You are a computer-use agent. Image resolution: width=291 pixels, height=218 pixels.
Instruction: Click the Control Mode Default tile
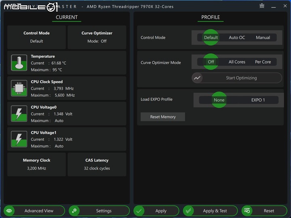[x=36, y=37]
